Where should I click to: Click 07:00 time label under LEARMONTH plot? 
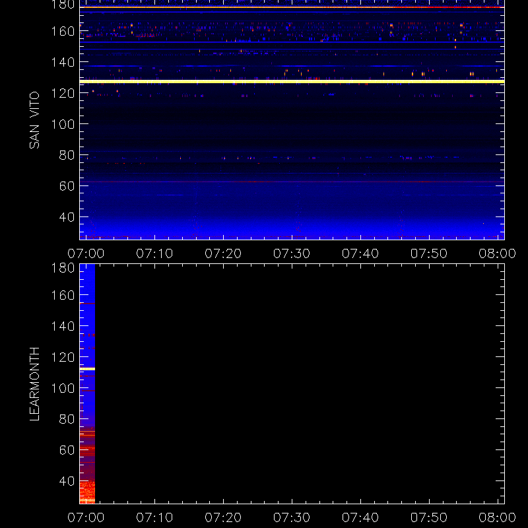pos(86,517)
